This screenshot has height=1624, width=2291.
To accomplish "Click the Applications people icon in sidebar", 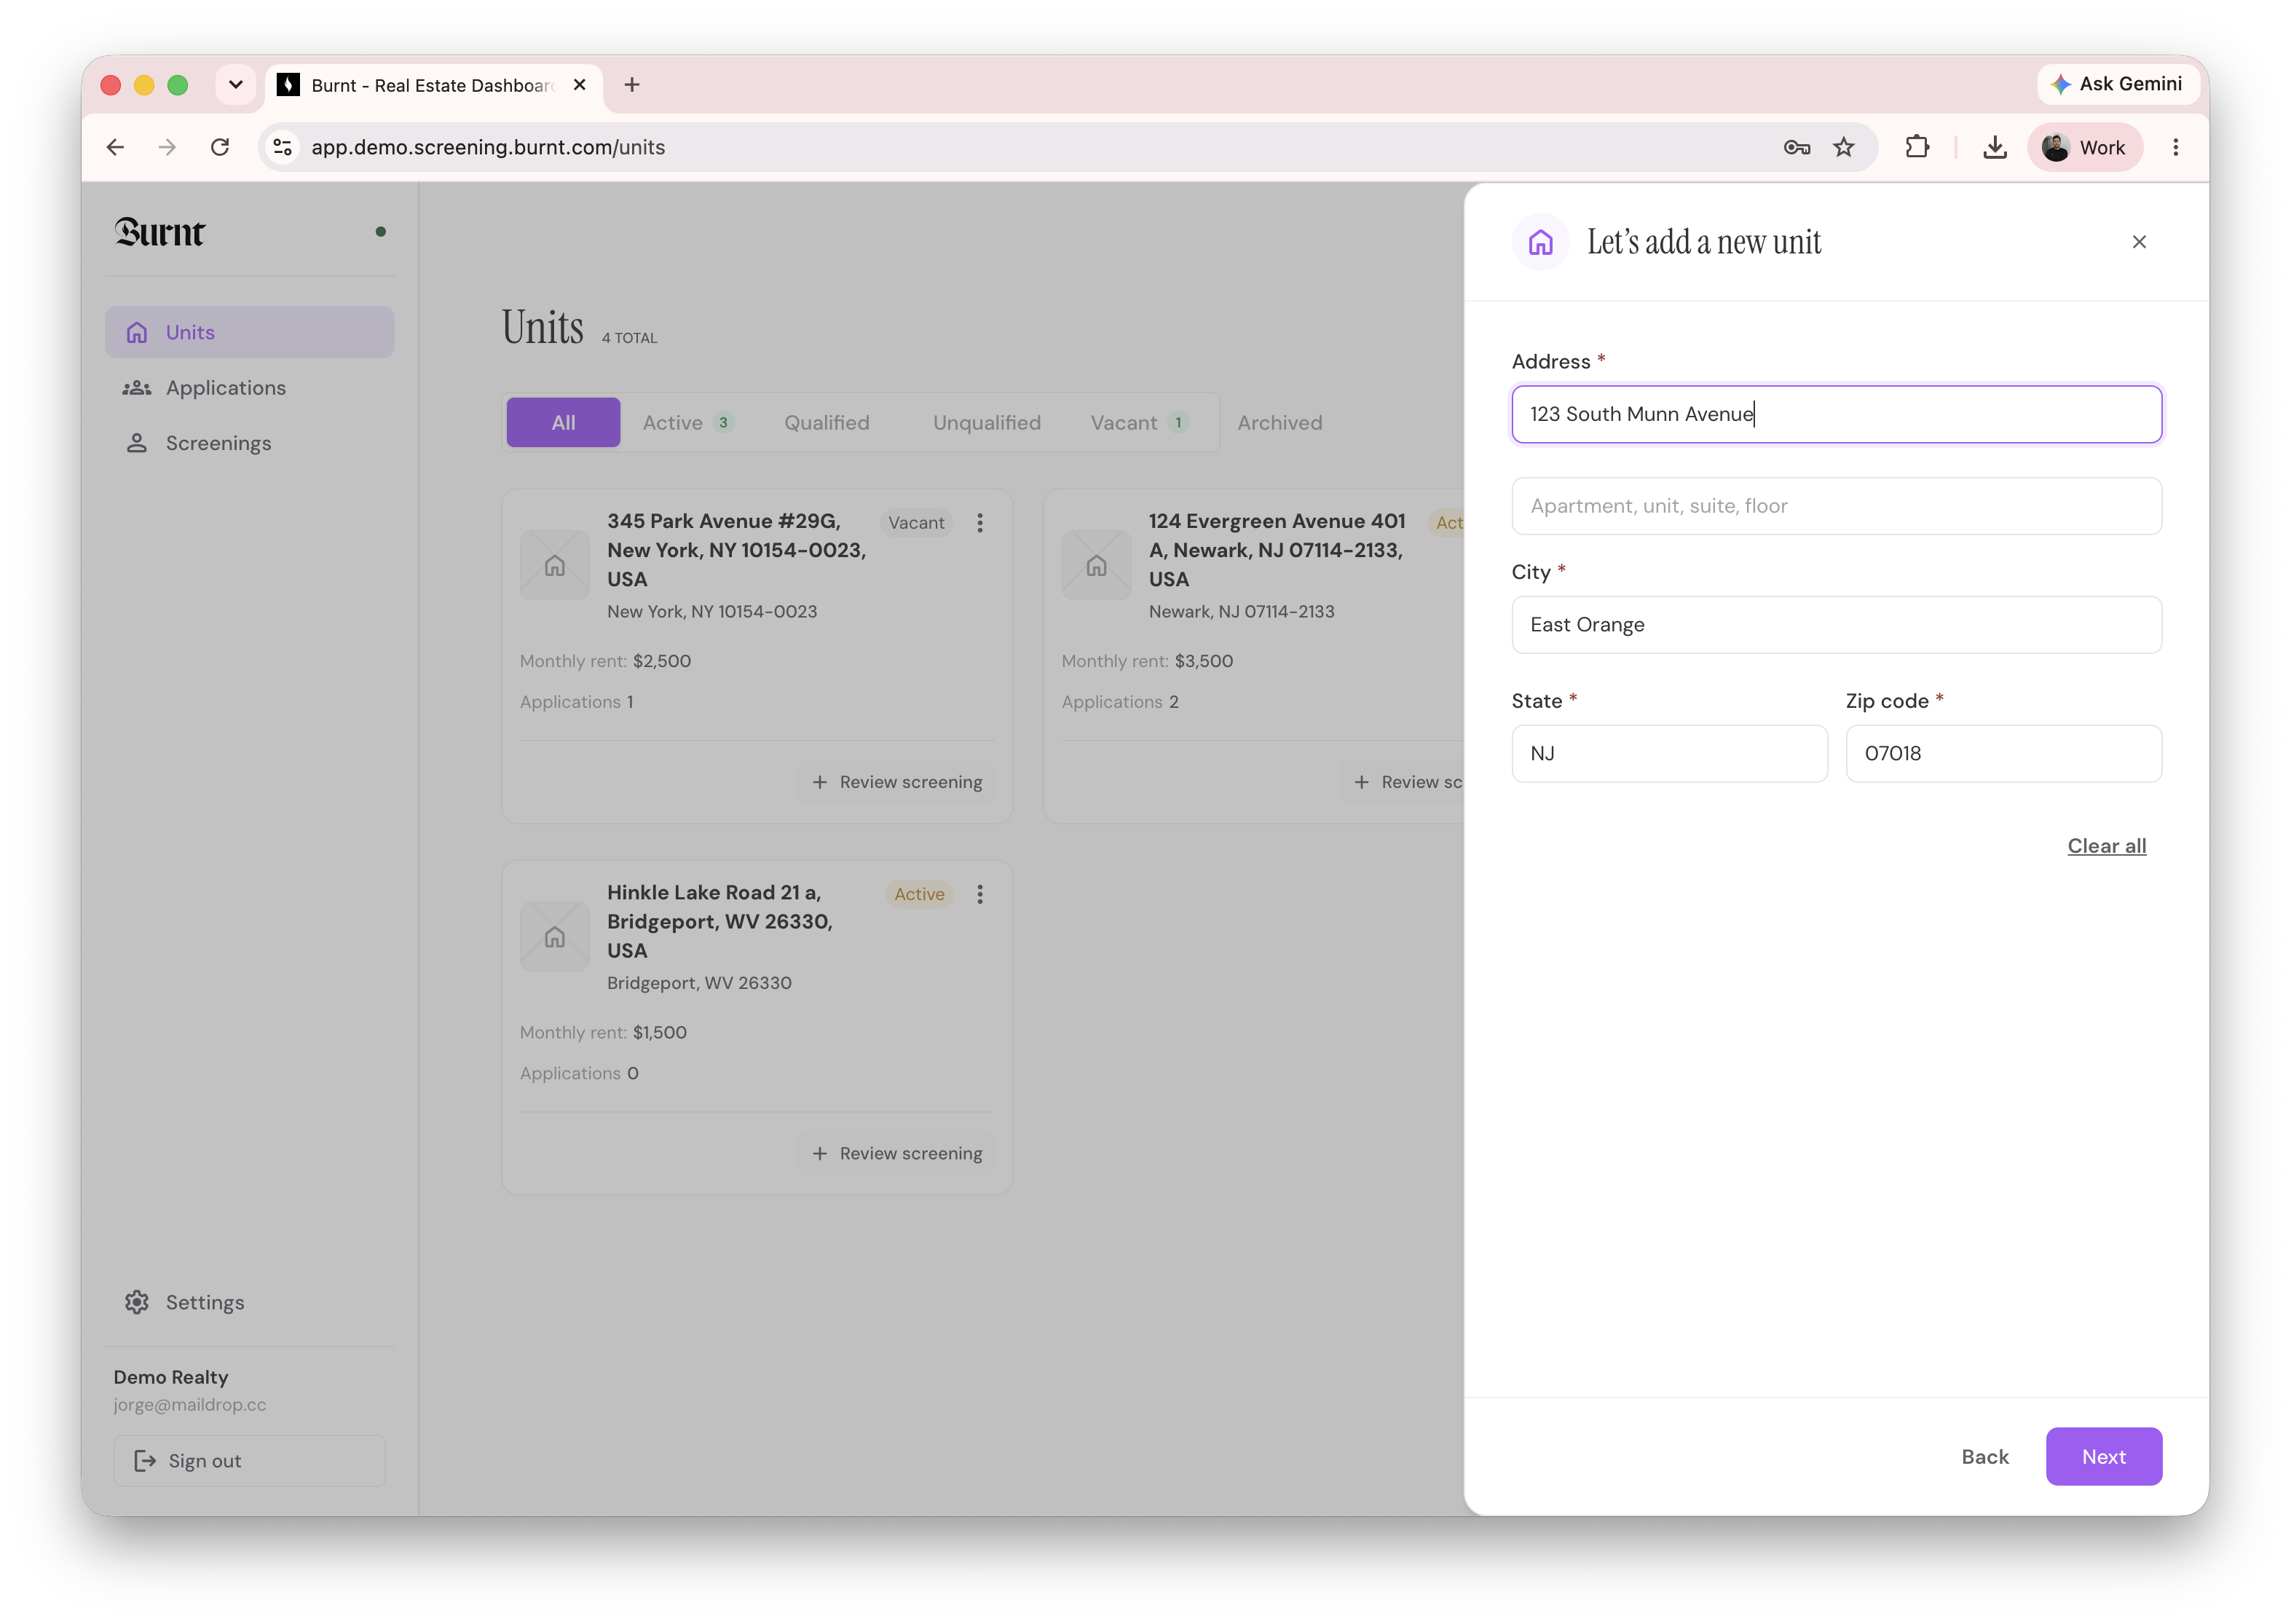I will [137, 388].
